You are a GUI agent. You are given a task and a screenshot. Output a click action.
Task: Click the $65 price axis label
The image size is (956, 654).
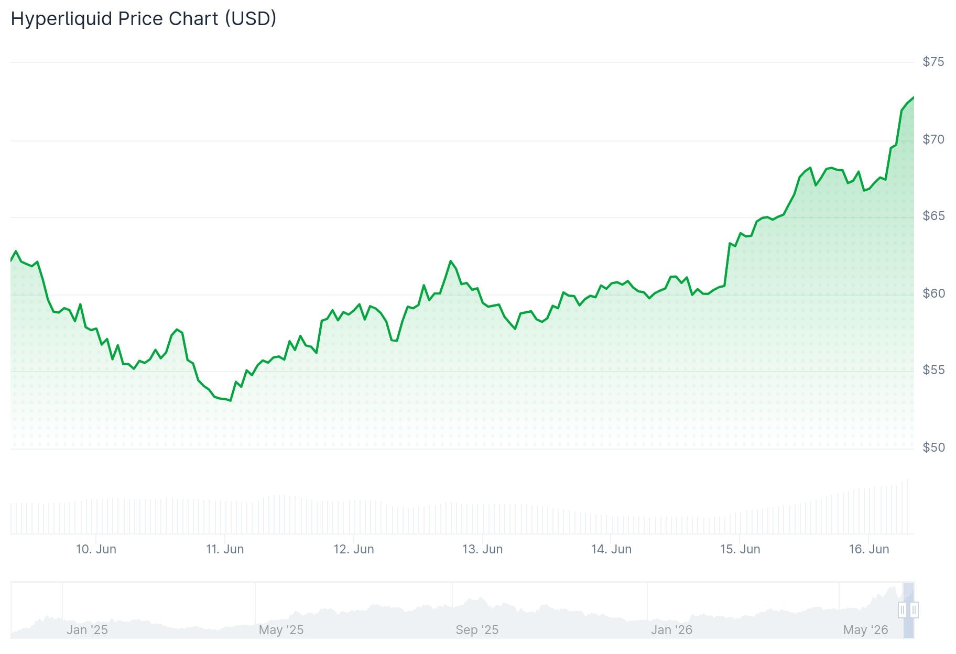coord(933,216)
